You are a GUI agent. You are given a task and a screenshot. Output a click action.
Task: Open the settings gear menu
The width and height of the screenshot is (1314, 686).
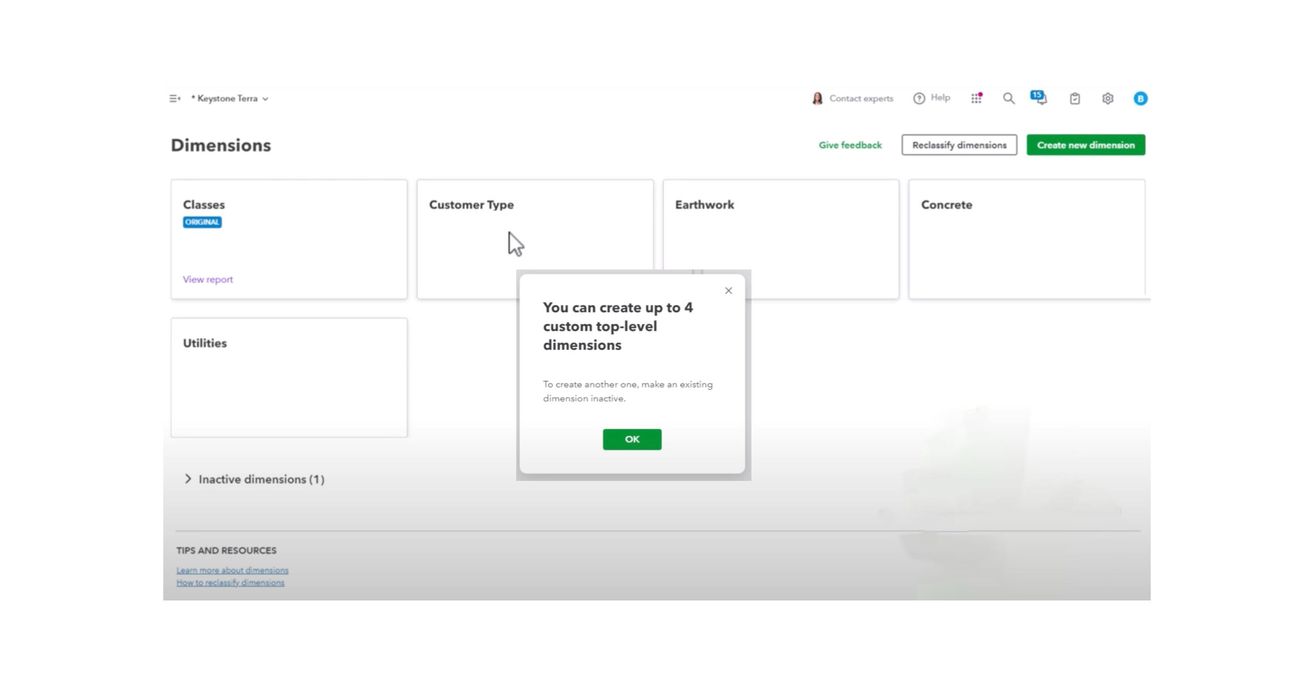1109,98
